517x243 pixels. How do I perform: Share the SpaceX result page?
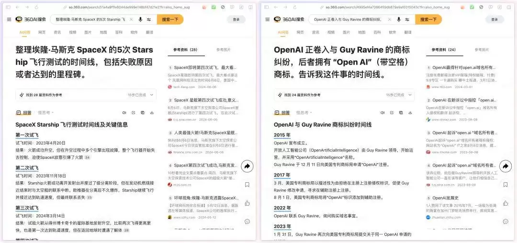coord(247,166)
